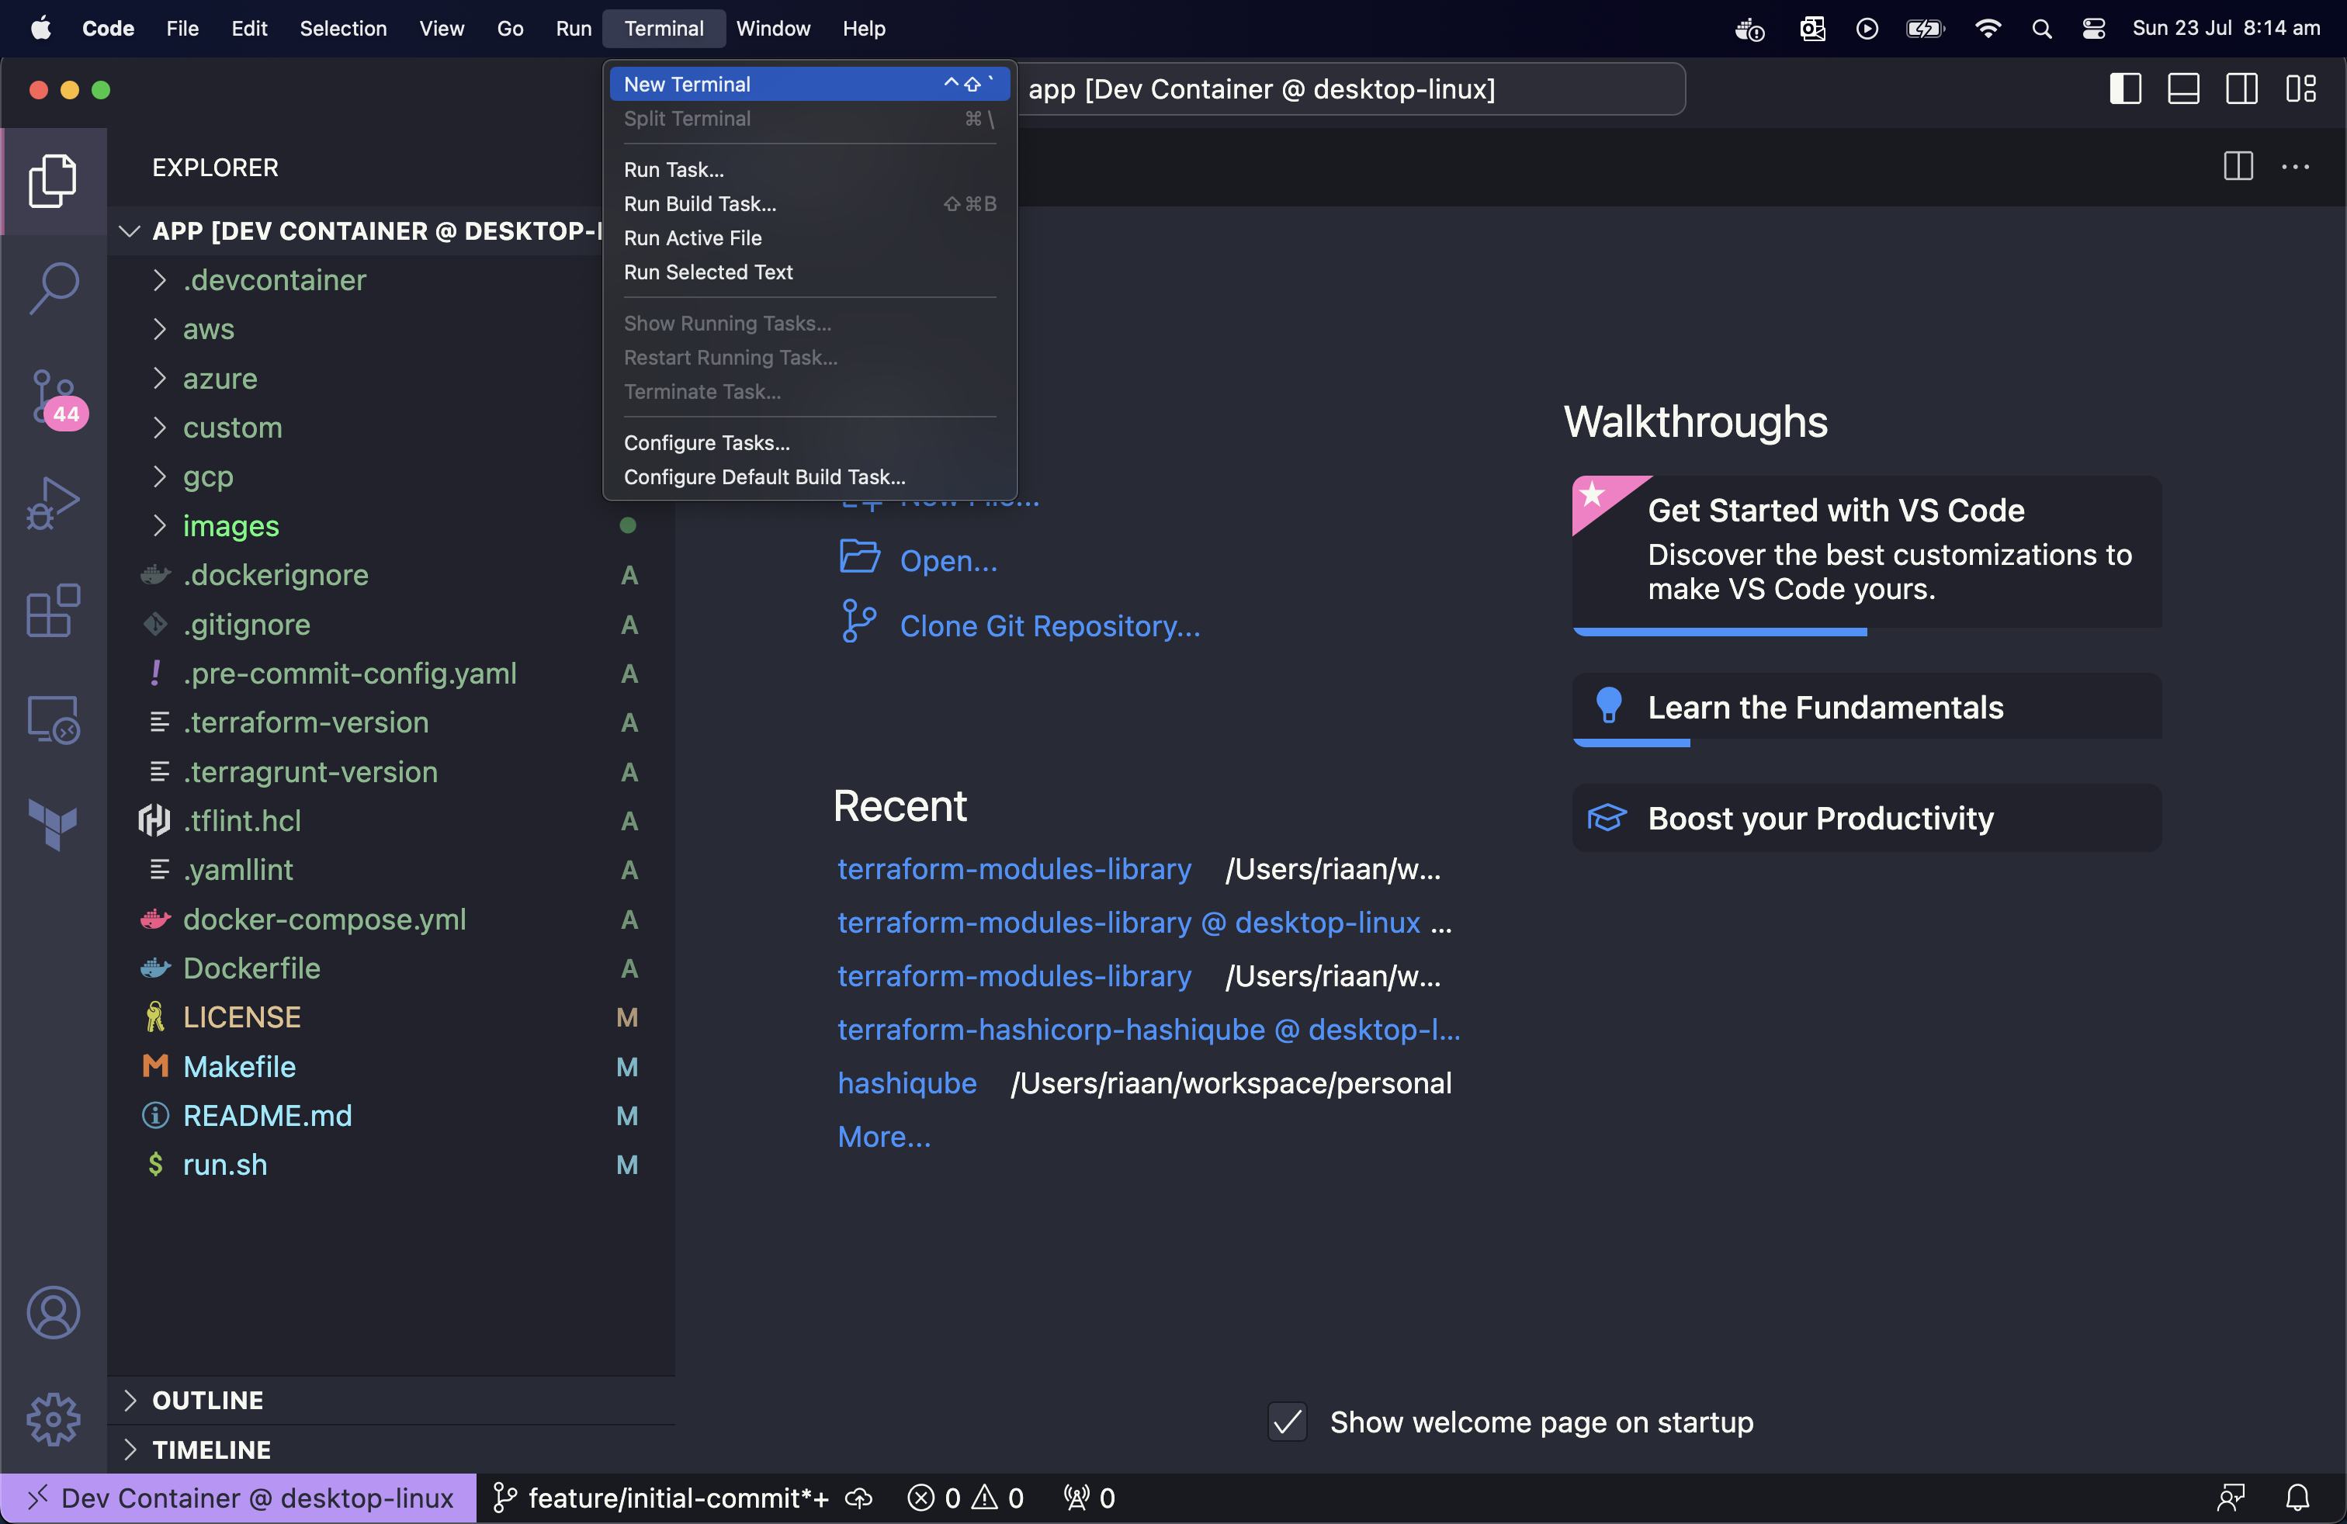Click Dev Container @ desktop-linux remote indicator
The height and width of the screenshot is (1524, 2347).
click(x=238, y=1498)
